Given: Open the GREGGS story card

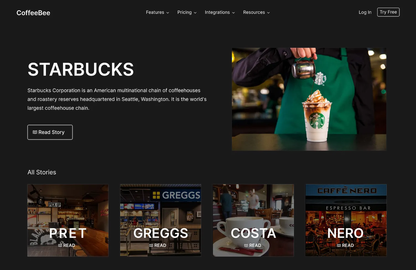Looking at the screenshot, I should click(161, 220).
